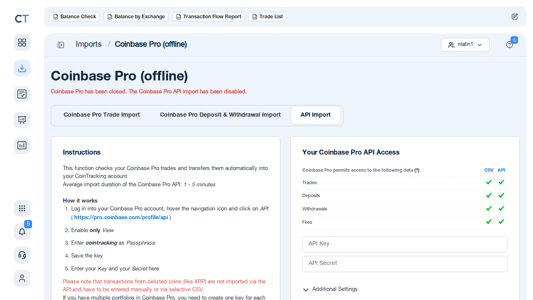This screenshot has height=300, width=533.
Task: Open the help question mark icon
Action: pos(510,45)
